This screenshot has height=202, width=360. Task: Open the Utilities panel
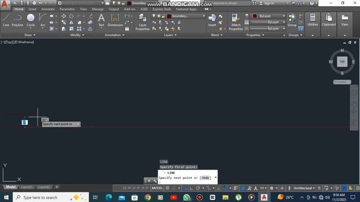313,20
